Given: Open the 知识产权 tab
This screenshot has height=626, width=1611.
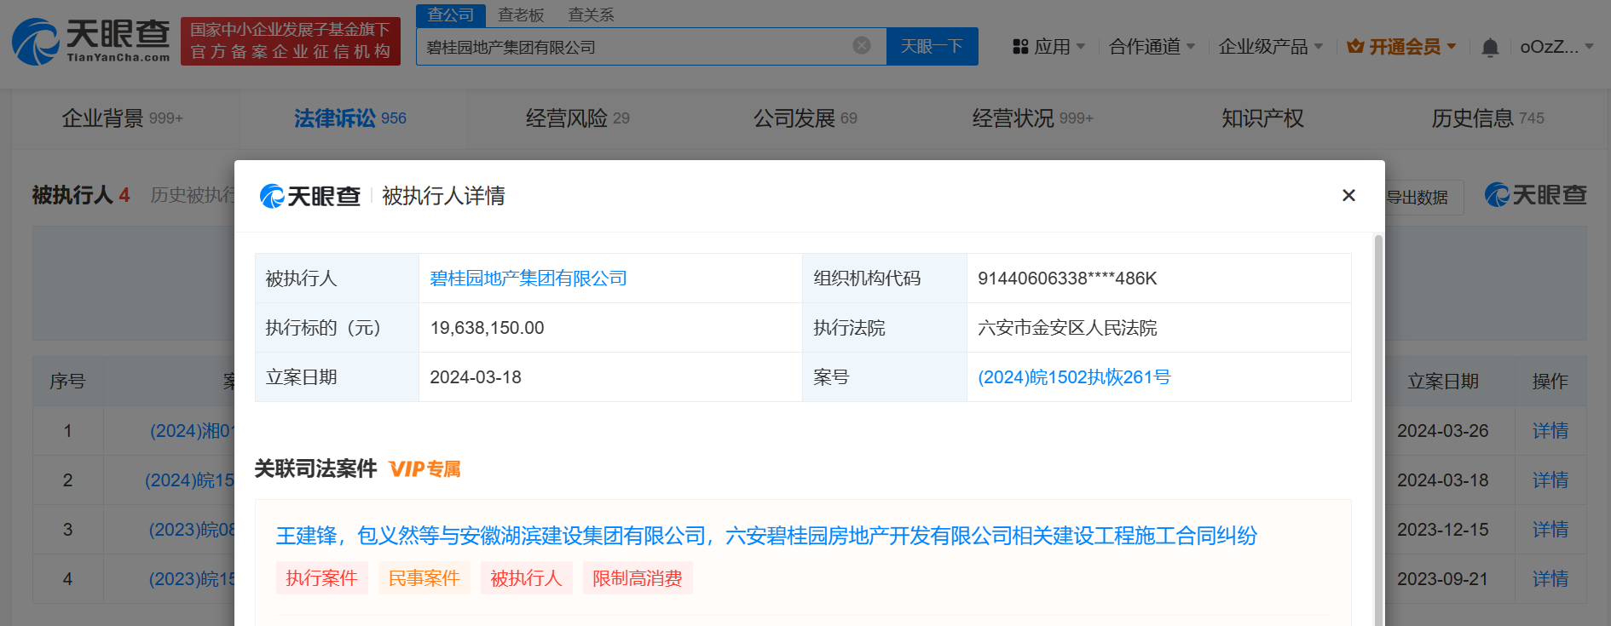Looking at the screenshot, I should (1262, 118).
